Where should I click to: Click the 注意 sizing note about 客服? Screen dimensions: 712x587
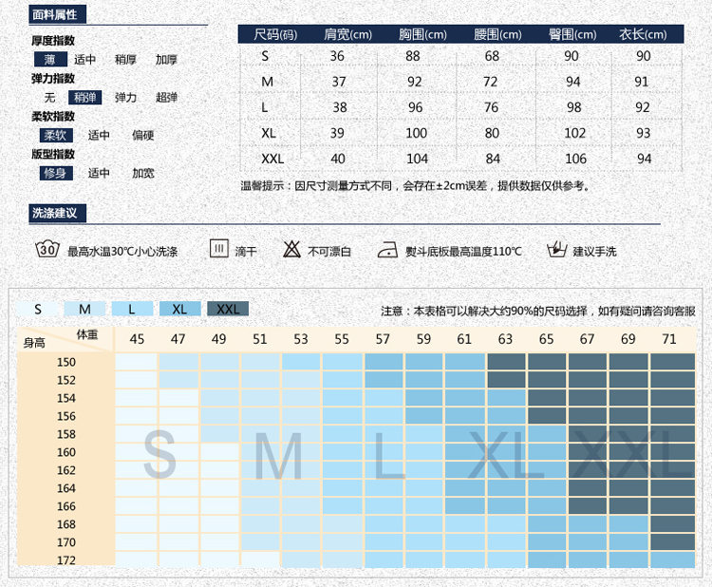click(538, 312)
